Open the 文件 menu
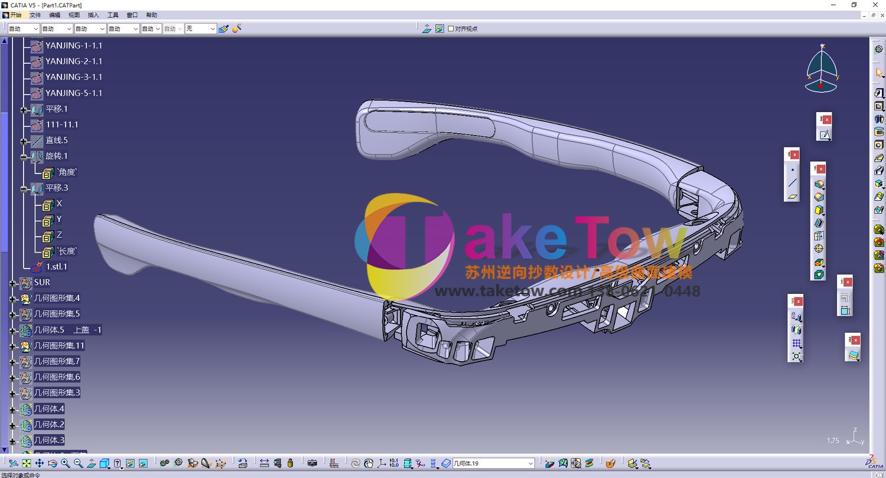 (35, 15)
